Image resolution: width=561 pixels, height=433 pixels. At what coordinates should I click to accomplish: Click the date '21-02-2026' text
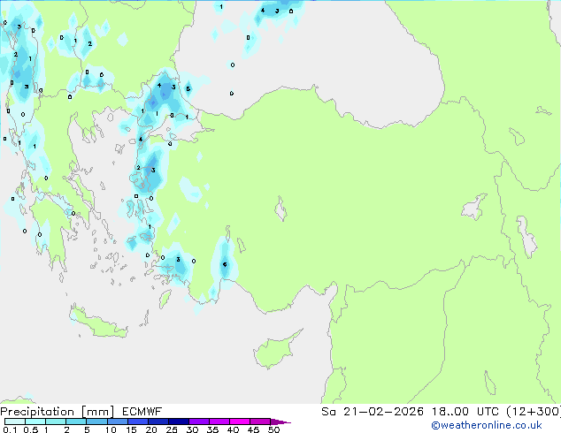pos(383,412)
